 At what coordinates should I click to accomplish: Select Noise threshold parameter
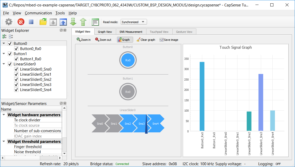pos(27,152)
